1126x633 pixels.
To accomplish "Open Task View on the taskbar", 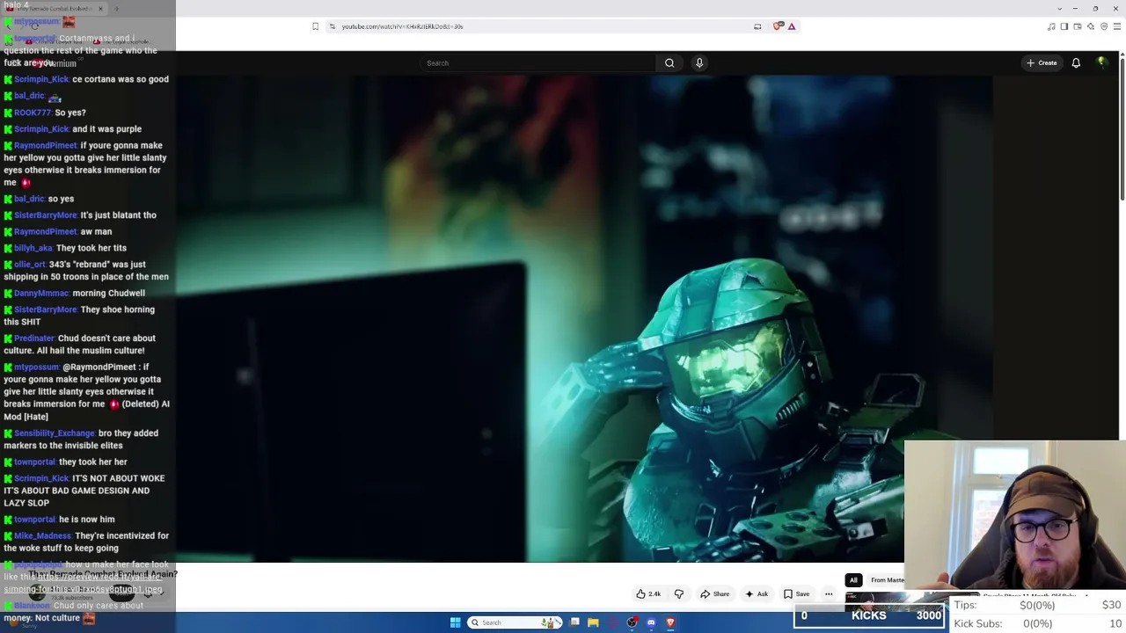I will pos(574,622).
